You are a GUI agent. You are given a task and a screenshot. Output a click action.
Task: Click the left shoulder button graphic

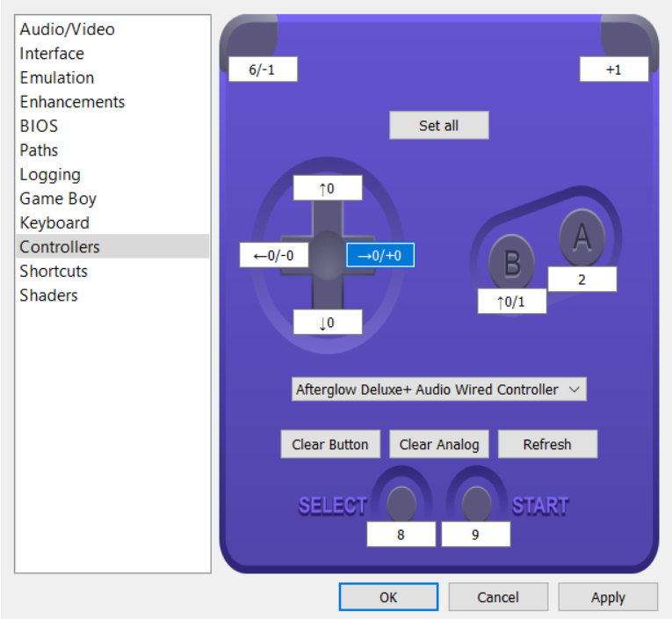click(250, 37)
